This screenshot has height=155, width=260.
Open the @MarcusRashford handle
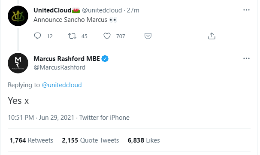(59, 67)
